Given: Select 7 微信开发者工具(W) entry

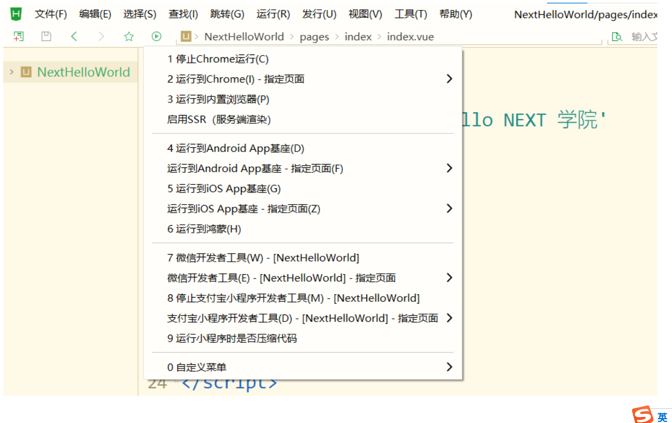Looking at the screenshot, I should (303, 258).
